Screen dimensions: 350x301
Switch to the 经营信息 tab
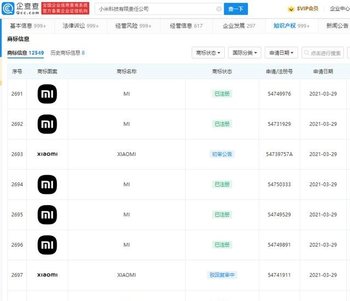[186, 26]
